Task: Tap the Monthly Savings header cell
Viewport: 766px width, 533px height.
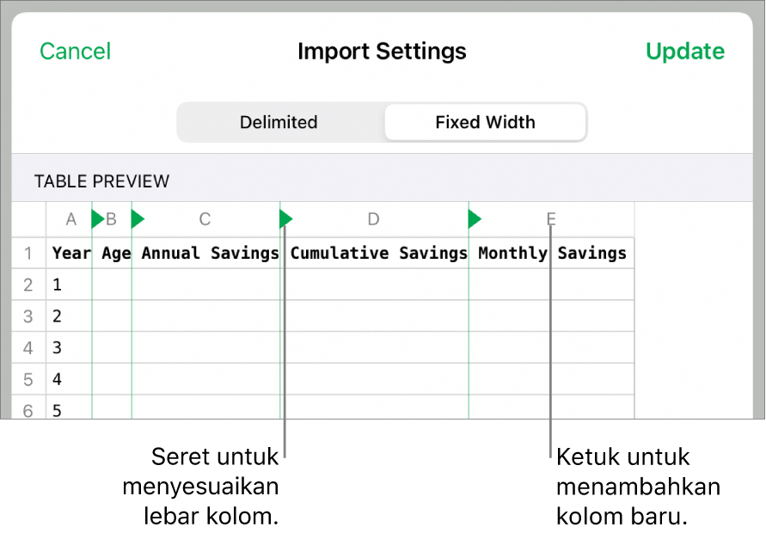Action: pos(551,253)
